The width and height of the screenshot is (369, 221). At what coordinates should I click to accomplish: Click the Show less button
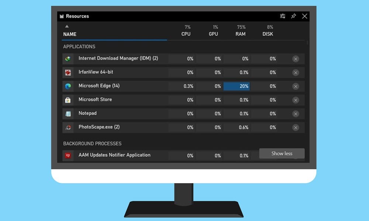click(x=282, y=153)
